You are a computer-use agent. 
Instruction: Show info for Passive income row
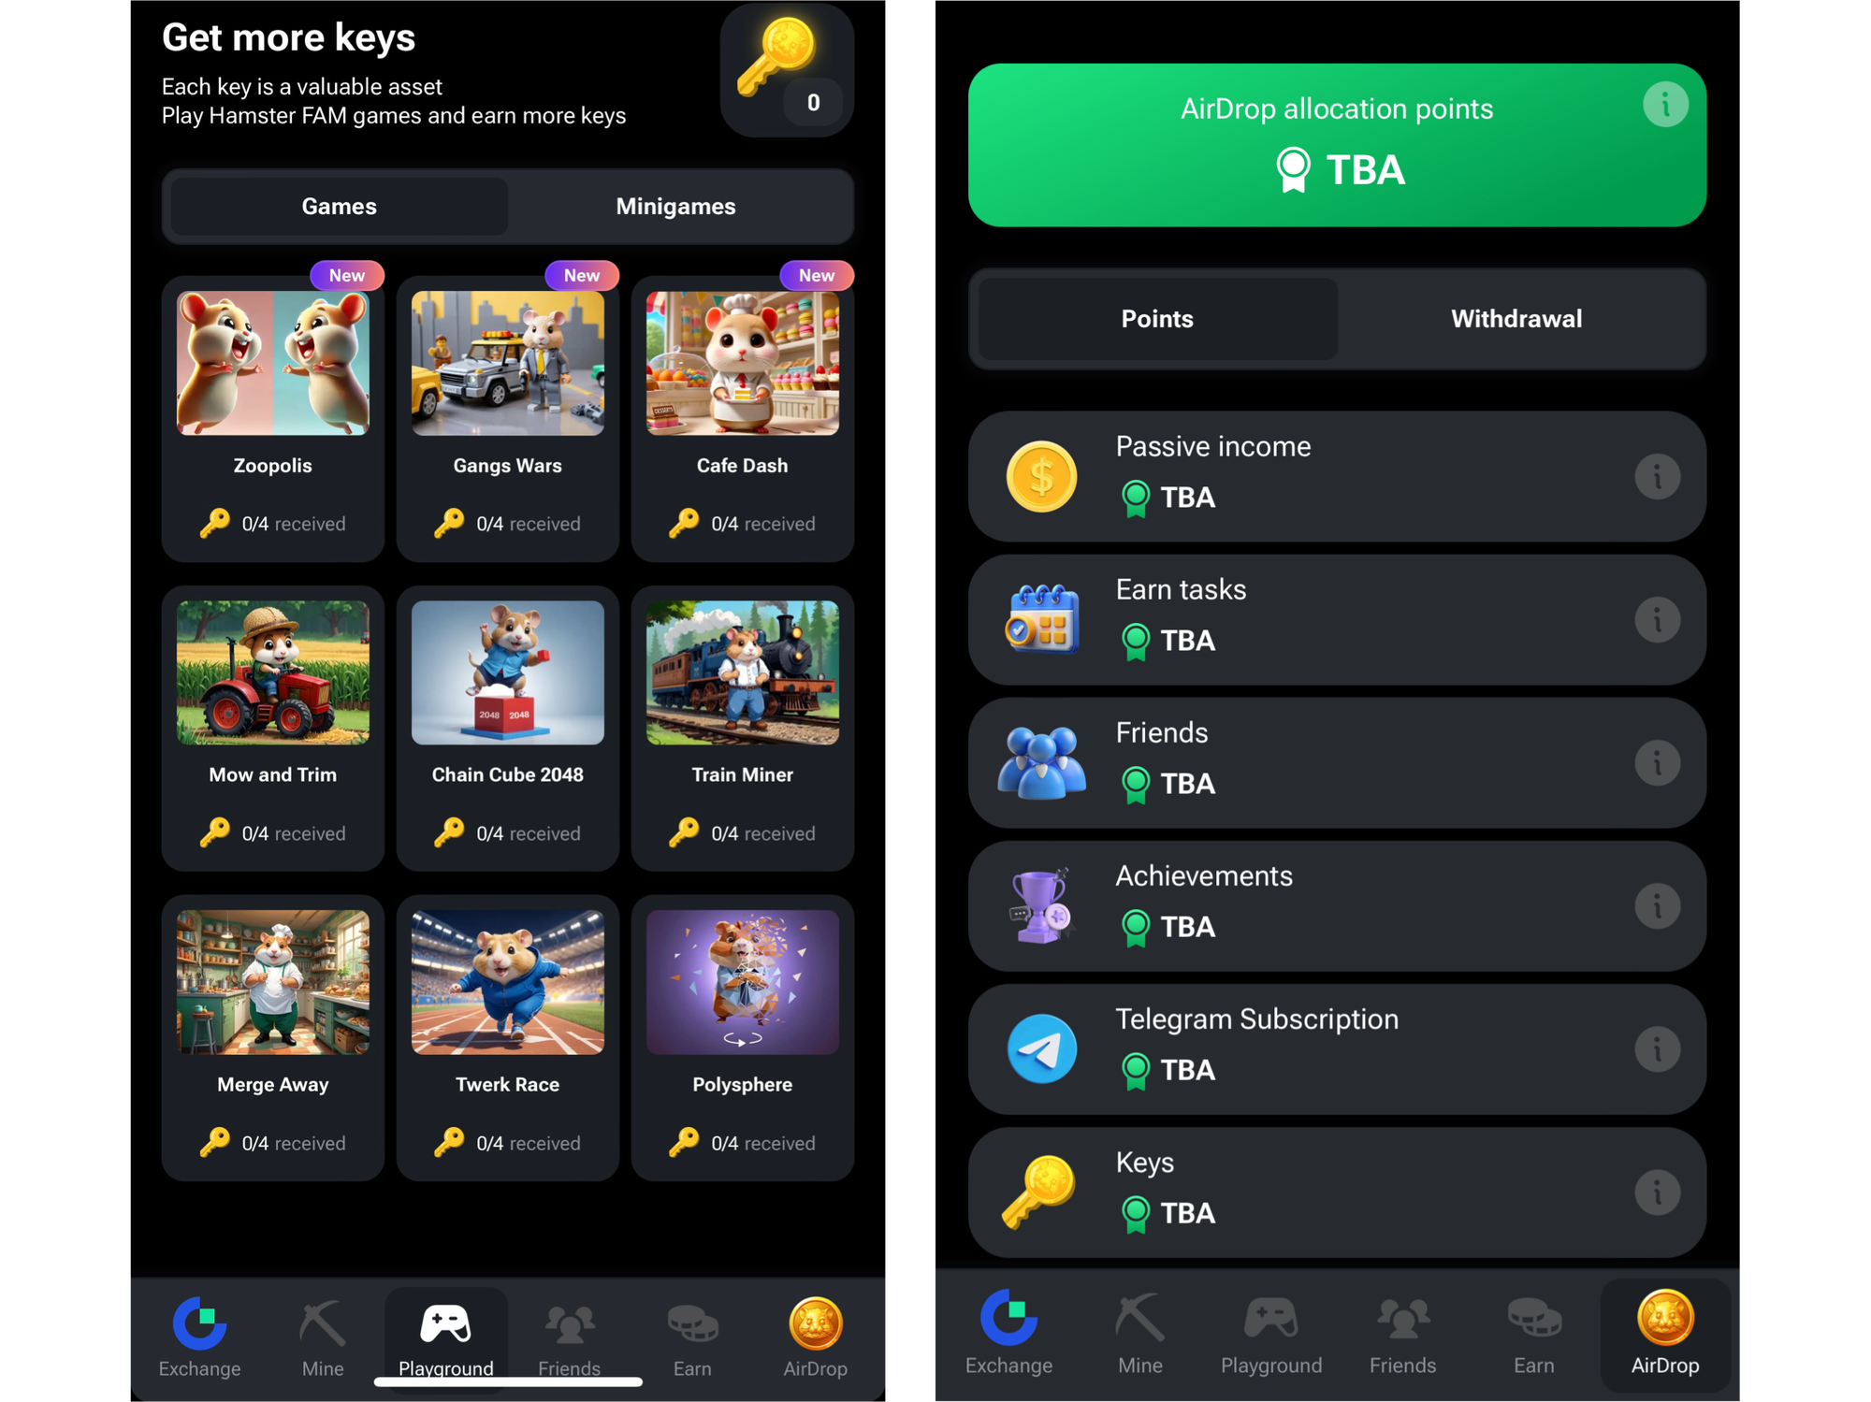pos(1657,477)
